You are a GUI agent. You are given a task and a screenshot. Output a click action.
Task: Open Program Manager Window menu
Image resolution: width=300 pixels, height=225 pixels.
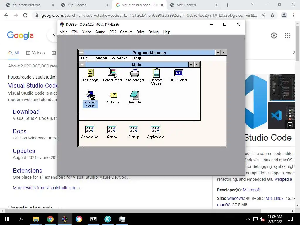click(x=119, y=58)
